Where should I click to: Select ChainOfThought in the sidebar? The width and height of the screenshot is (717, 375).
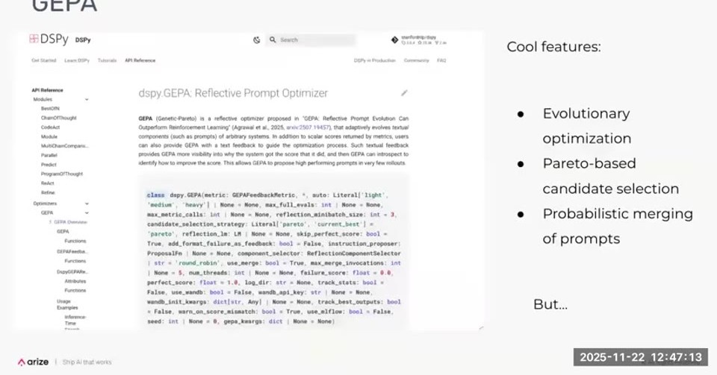click(58, 118)
